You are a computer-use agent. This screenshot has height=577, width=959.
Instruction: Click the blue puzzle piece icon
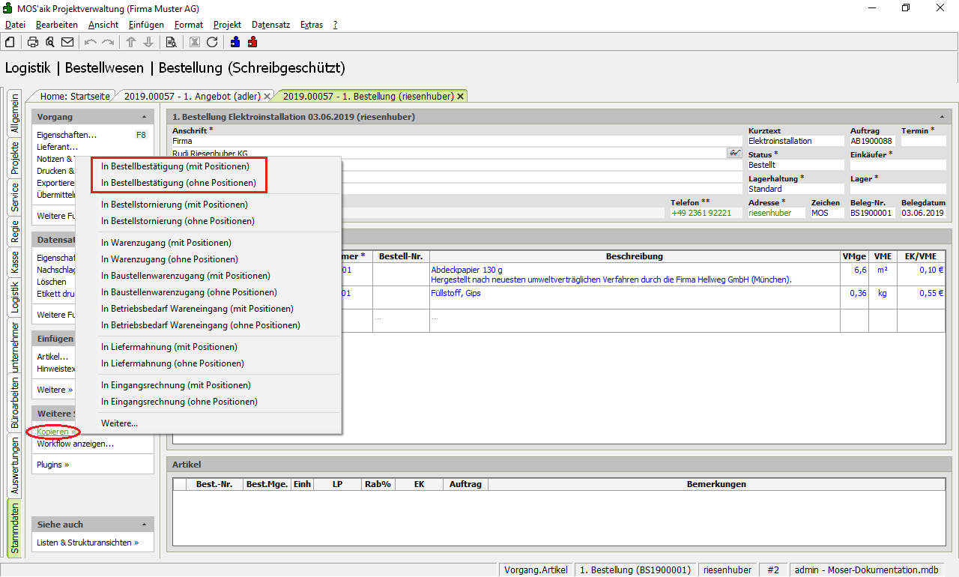pos(235,42)
